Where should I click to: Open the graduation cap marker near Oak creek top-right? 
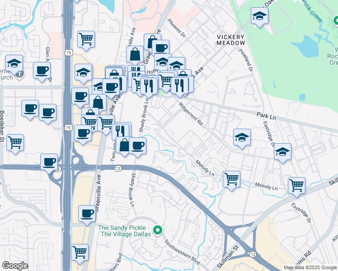click(x=259, y=16)
